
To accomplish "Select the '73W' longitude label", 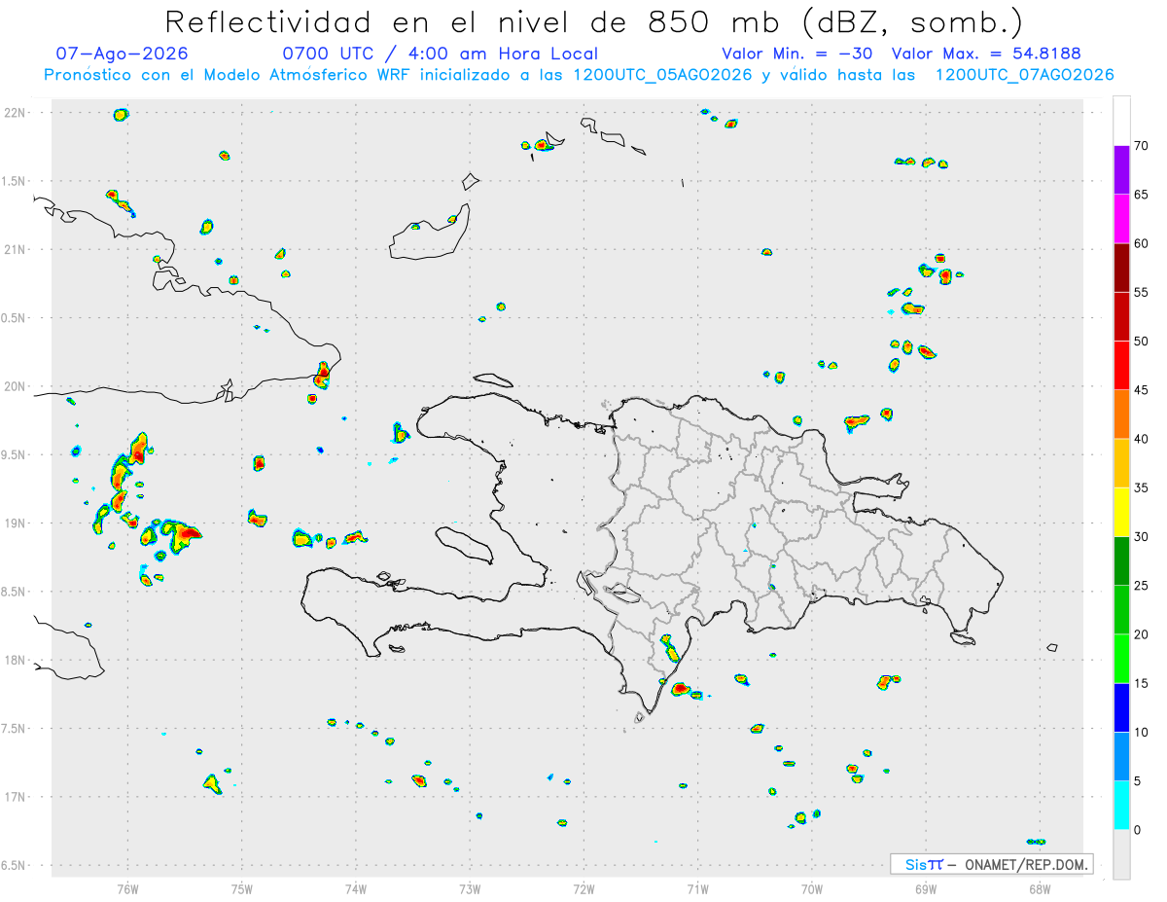I will [470, 888].
